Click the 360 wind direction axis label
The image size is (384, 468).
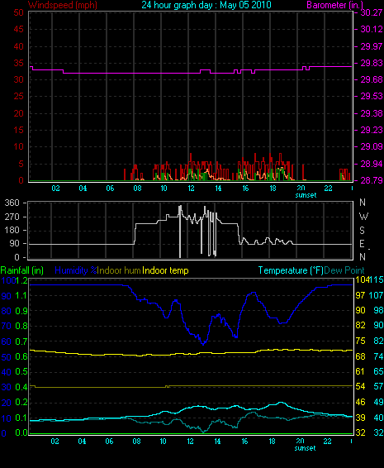point(12,203)
